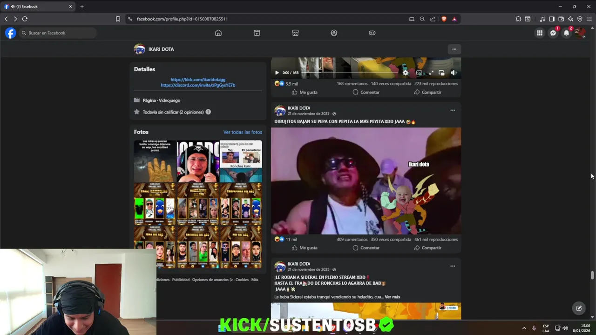Open the notifications bell

(566, 33)
